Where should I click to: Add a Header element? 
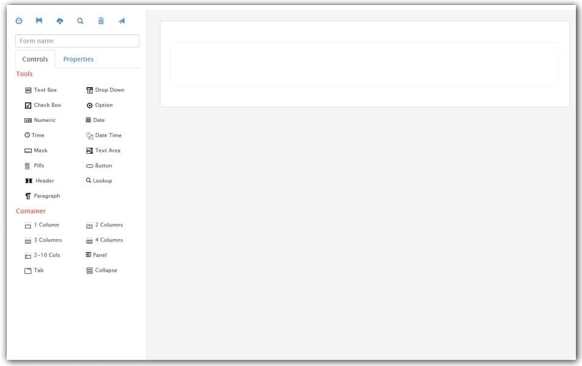pyautogui.click(x=44, y=181)
